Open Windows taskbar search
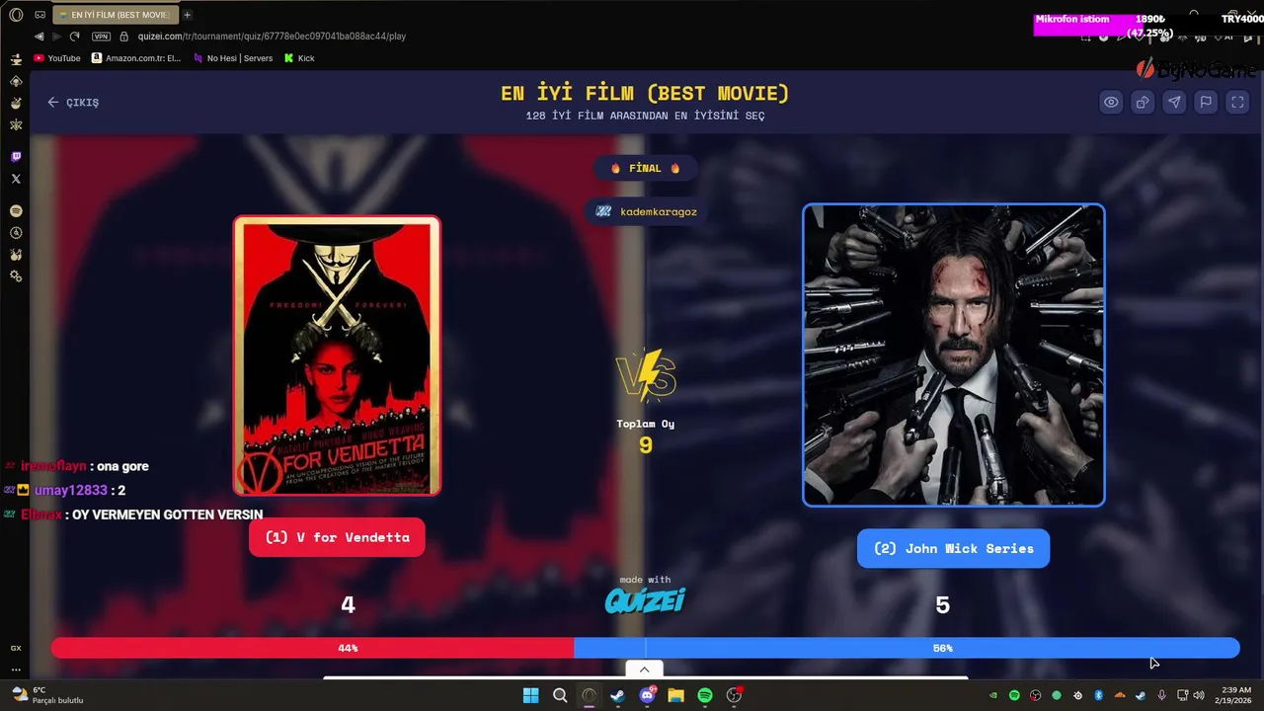The image size is (1264, 711). pos(560,695)
